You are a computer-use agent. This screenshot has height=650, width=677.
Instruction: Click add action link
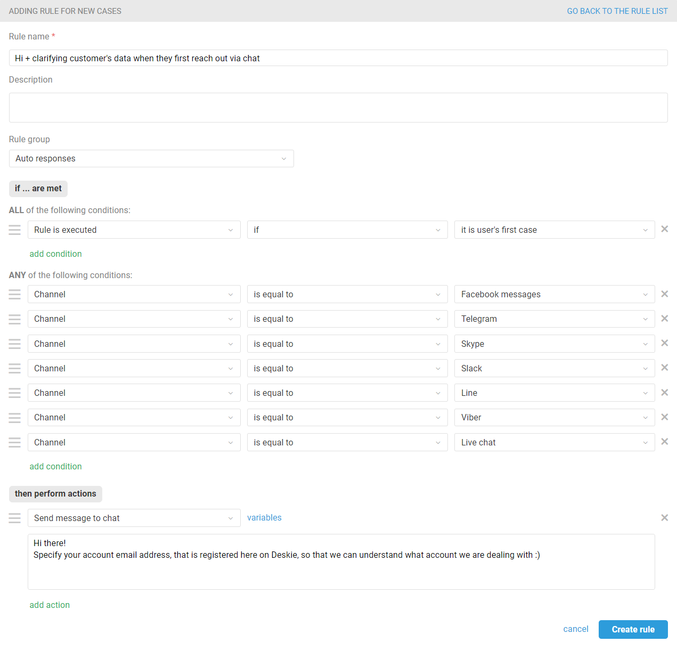click(x=50, y=605)
